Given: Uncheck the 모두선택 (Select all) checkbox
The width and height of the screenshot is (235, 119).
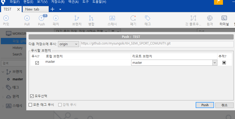Looking at the screenshot, I should pos(32,96).
